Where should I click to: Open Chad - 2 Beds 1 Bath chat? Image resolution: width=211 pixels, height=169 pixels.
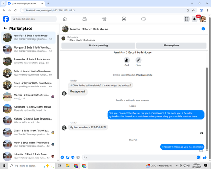pyautogui.click(x=29, y=132)
